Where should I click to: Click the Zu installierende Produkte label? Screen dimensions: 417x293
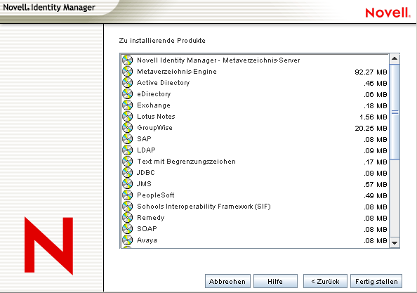[x=162, y=41]
